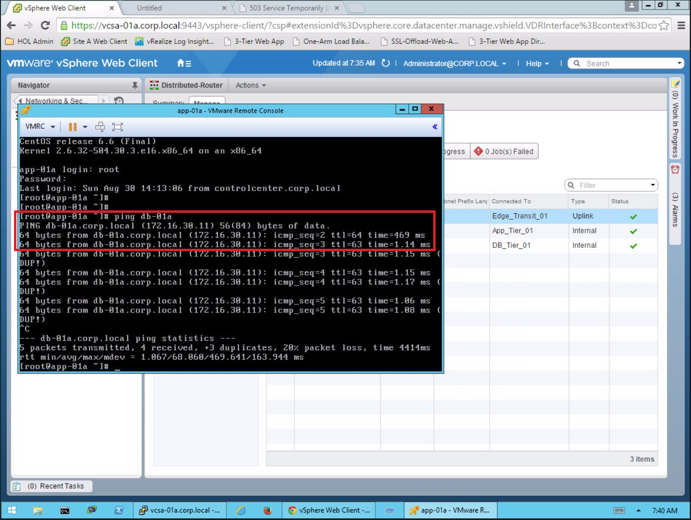Screen dimensions: 691x520
Task: Show hidden system tray icons
Action: (639, 510)
